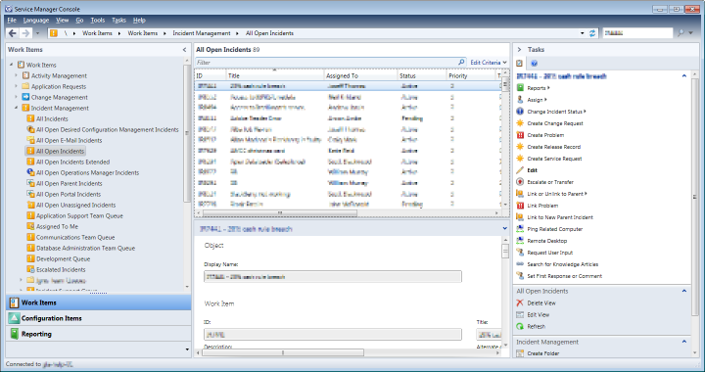
Task: Click inside the Filter input field
Action: click(326, 63)
